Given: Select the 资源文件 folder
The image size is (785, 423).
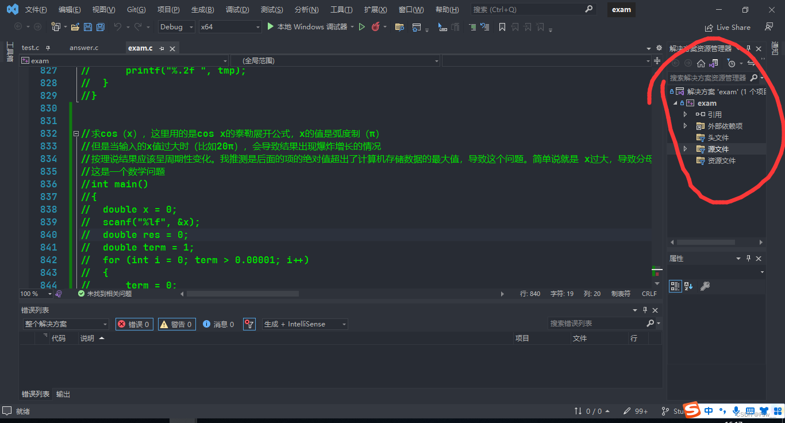Looking at the screenshot, I should pos(722,160).
